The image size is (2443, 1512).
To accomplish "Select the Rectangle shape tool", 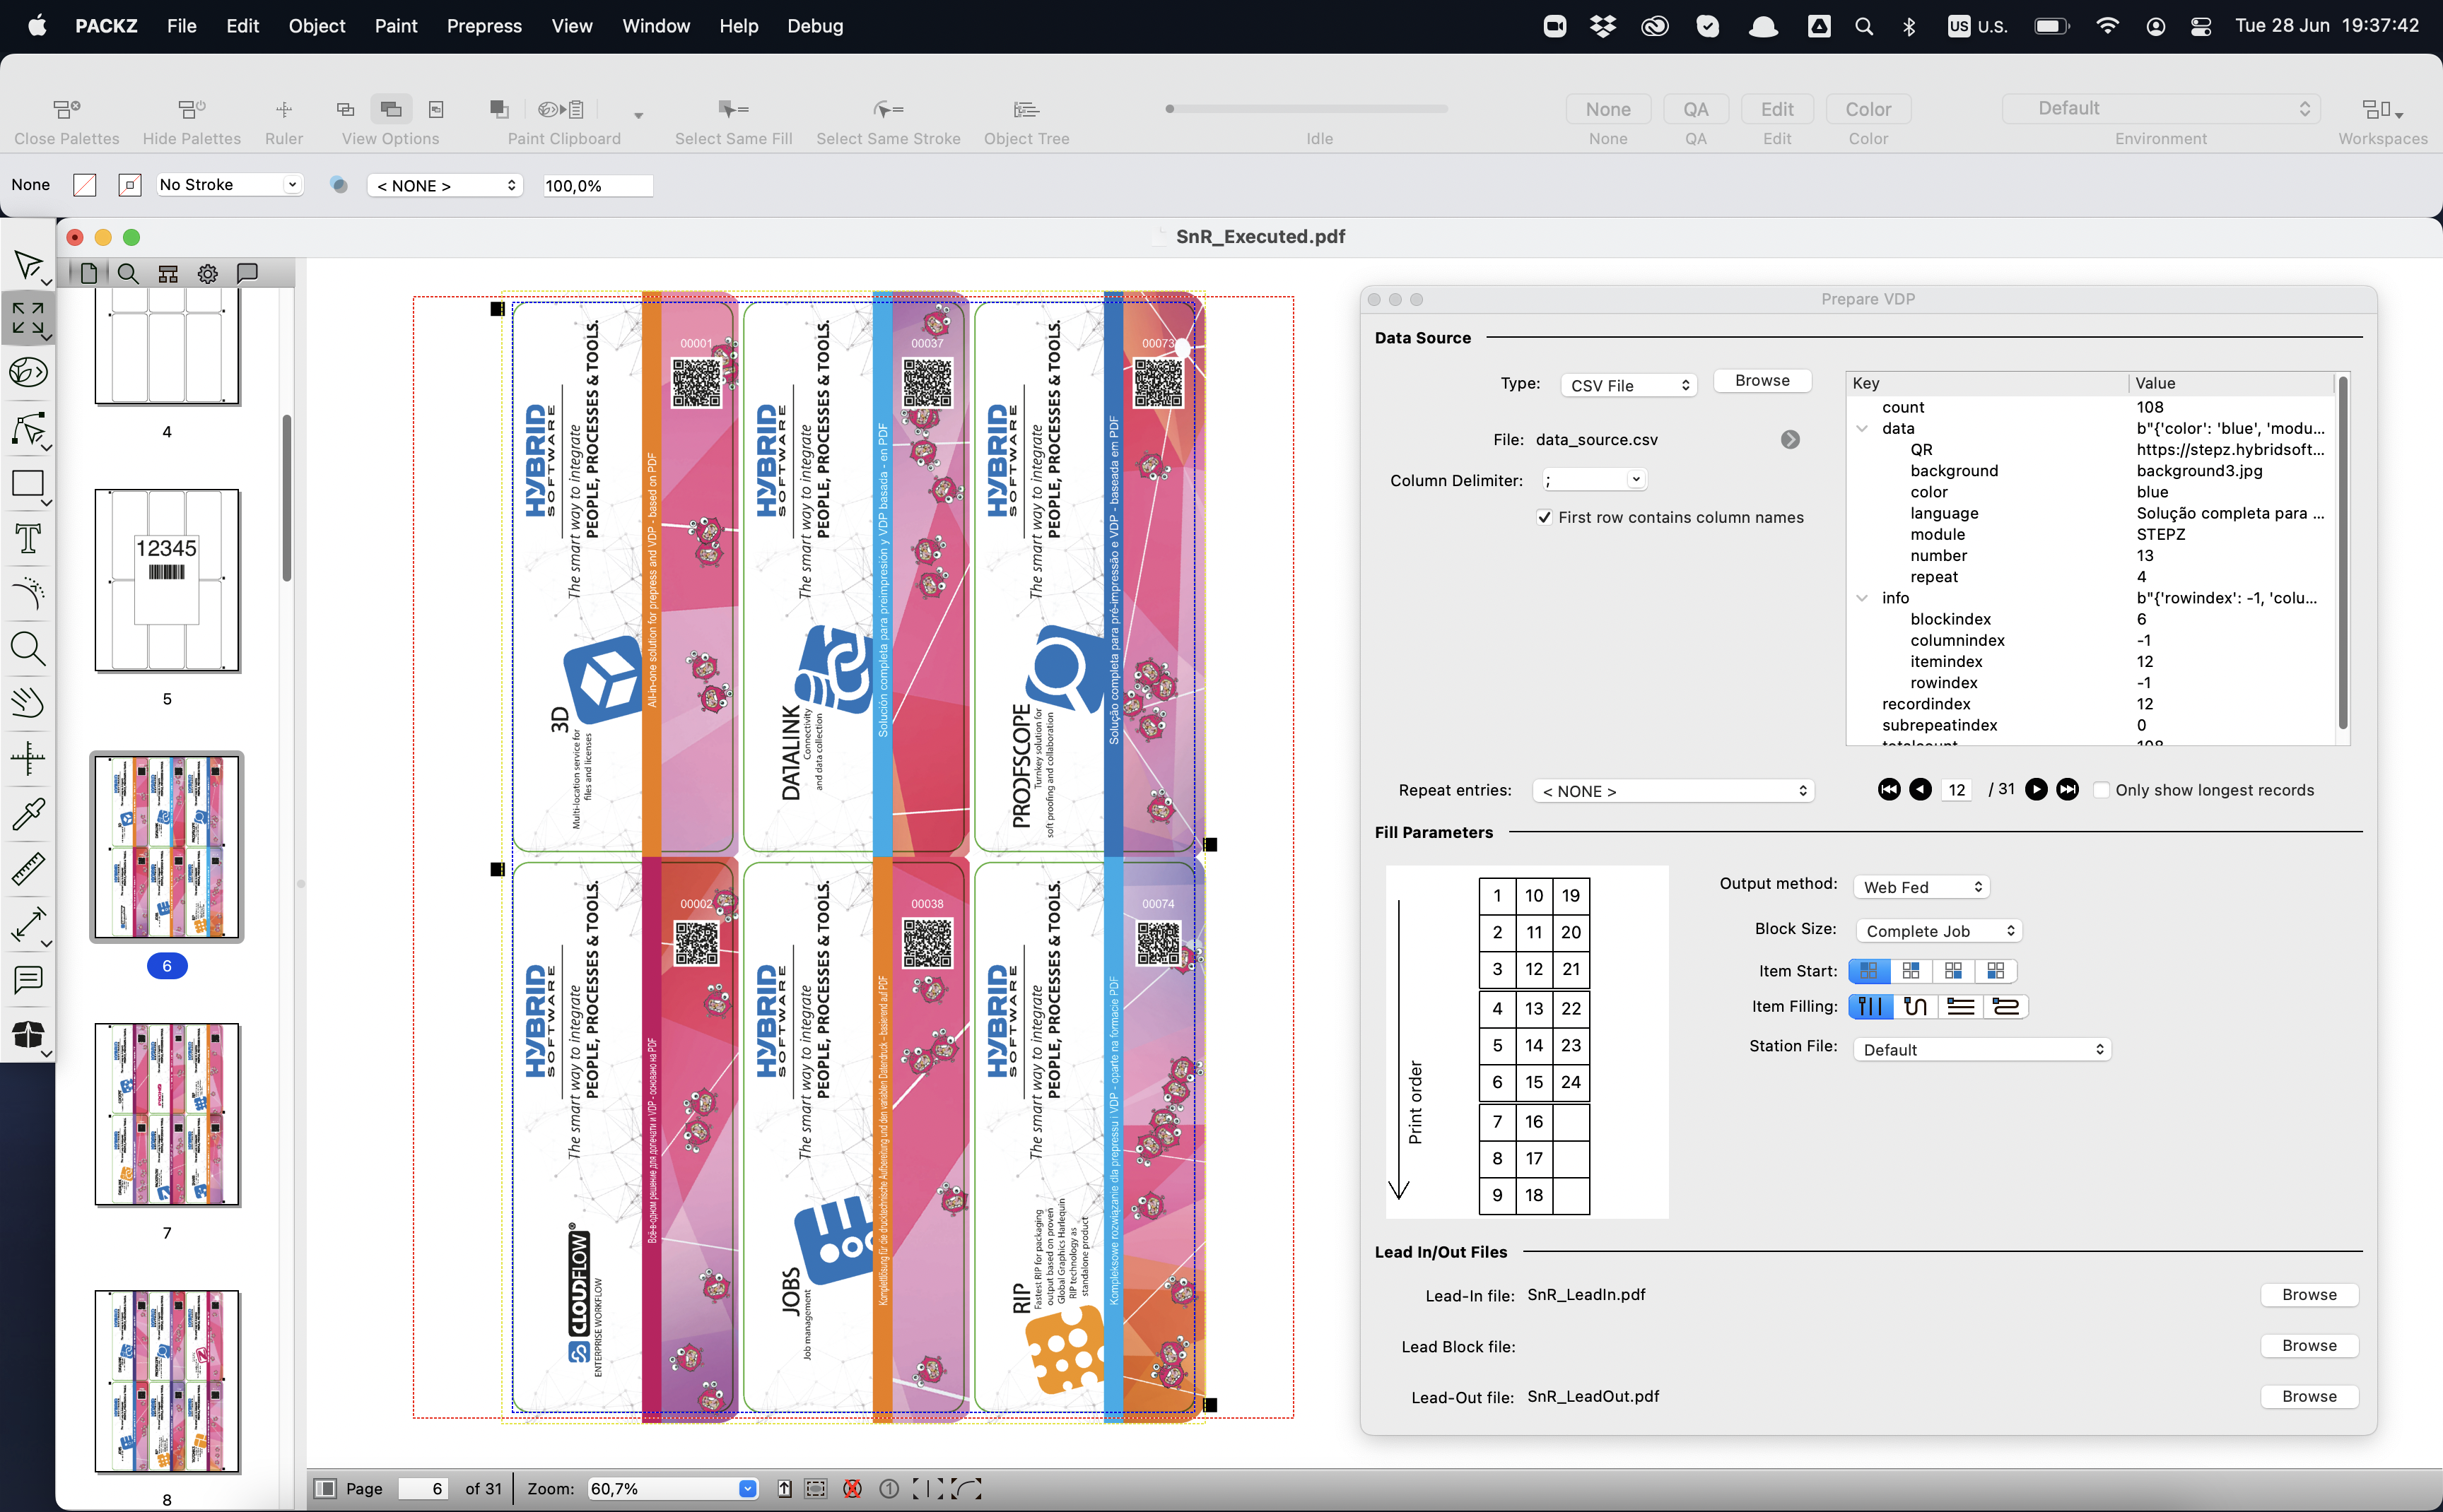I will tap(28, 484).
